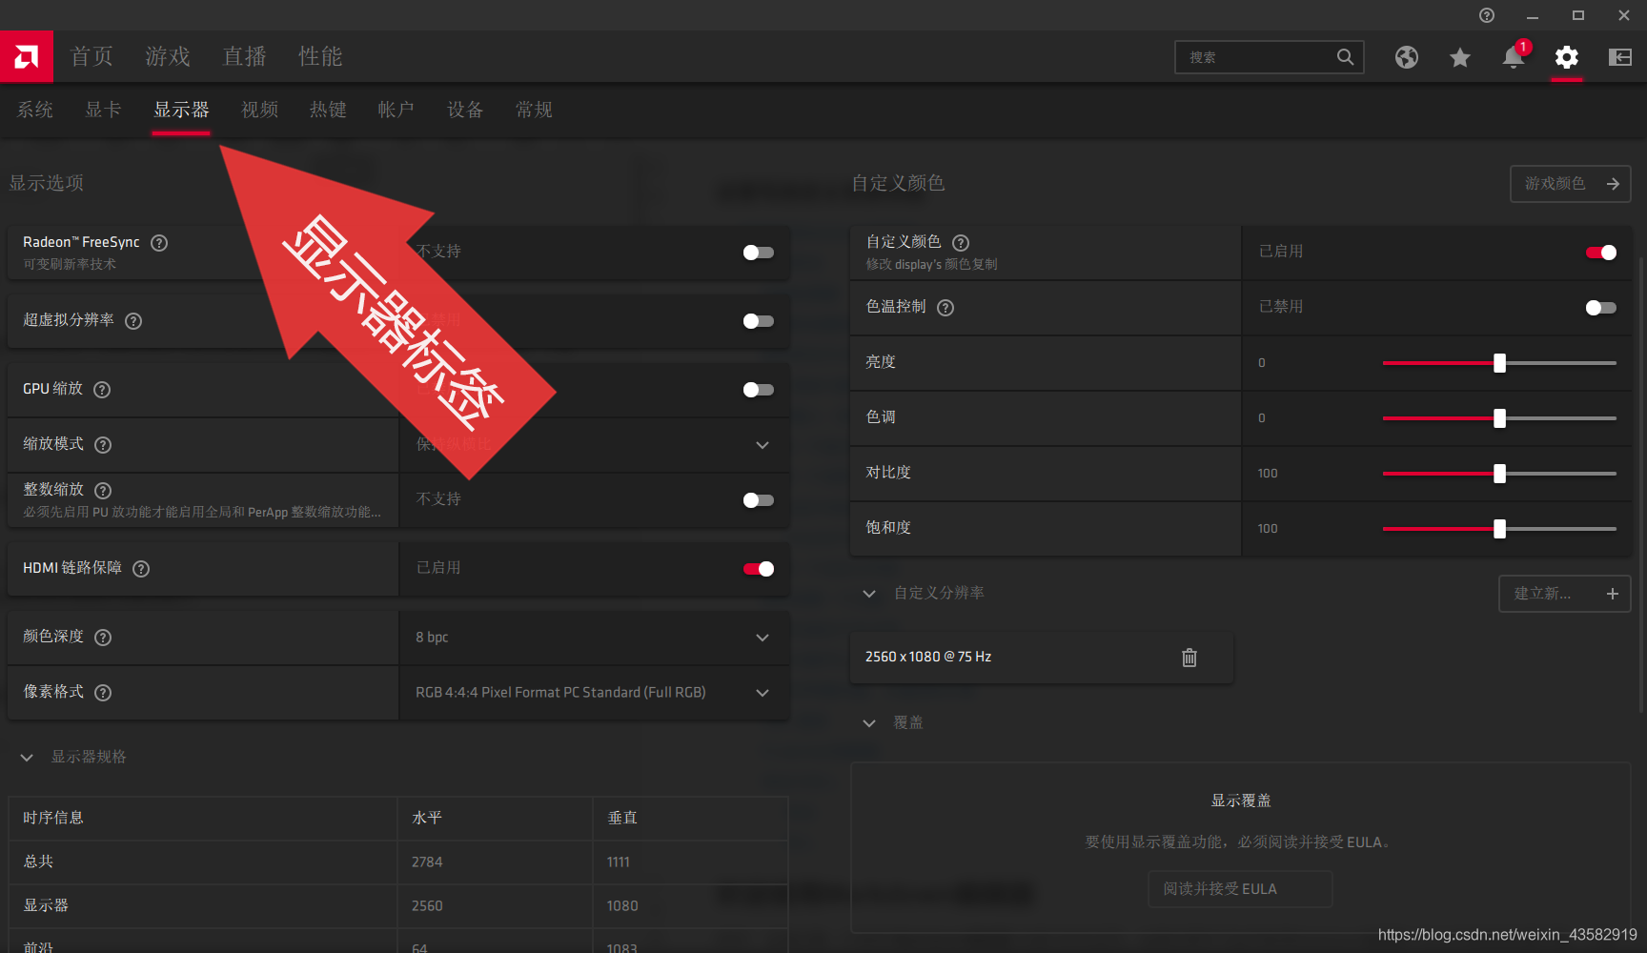Open the web browser globe icon
The image size is (1647, 953).
point(1407,57)
